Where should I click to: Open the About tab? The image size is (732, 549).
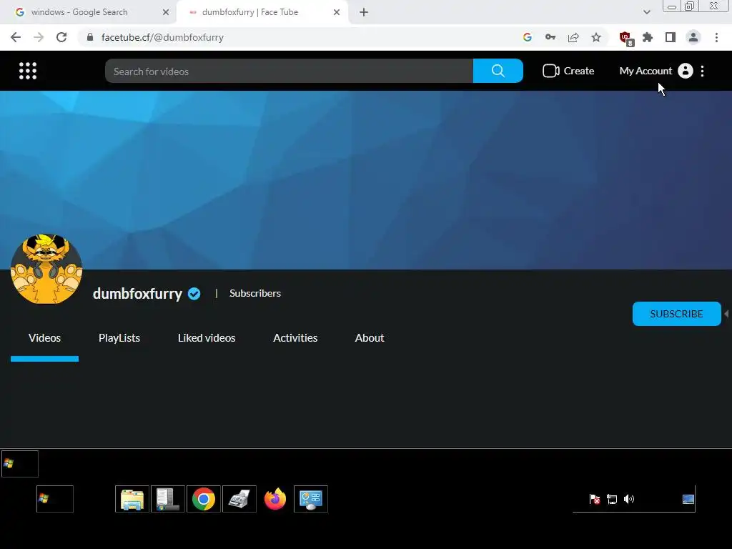pos(370,338)
